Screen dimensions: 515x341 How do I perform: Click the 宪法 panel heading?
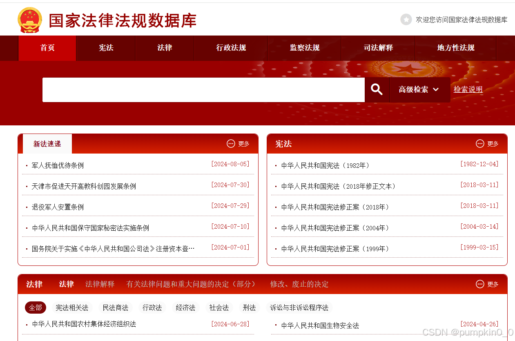[x=283, y=144]
